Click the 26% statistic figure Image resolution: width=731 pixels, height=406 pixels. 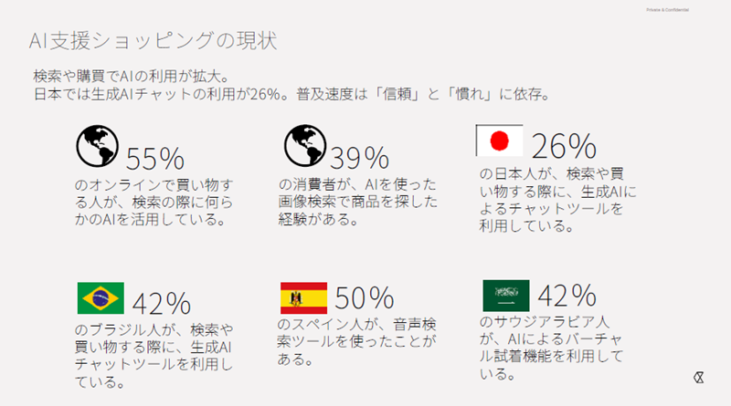564,146
